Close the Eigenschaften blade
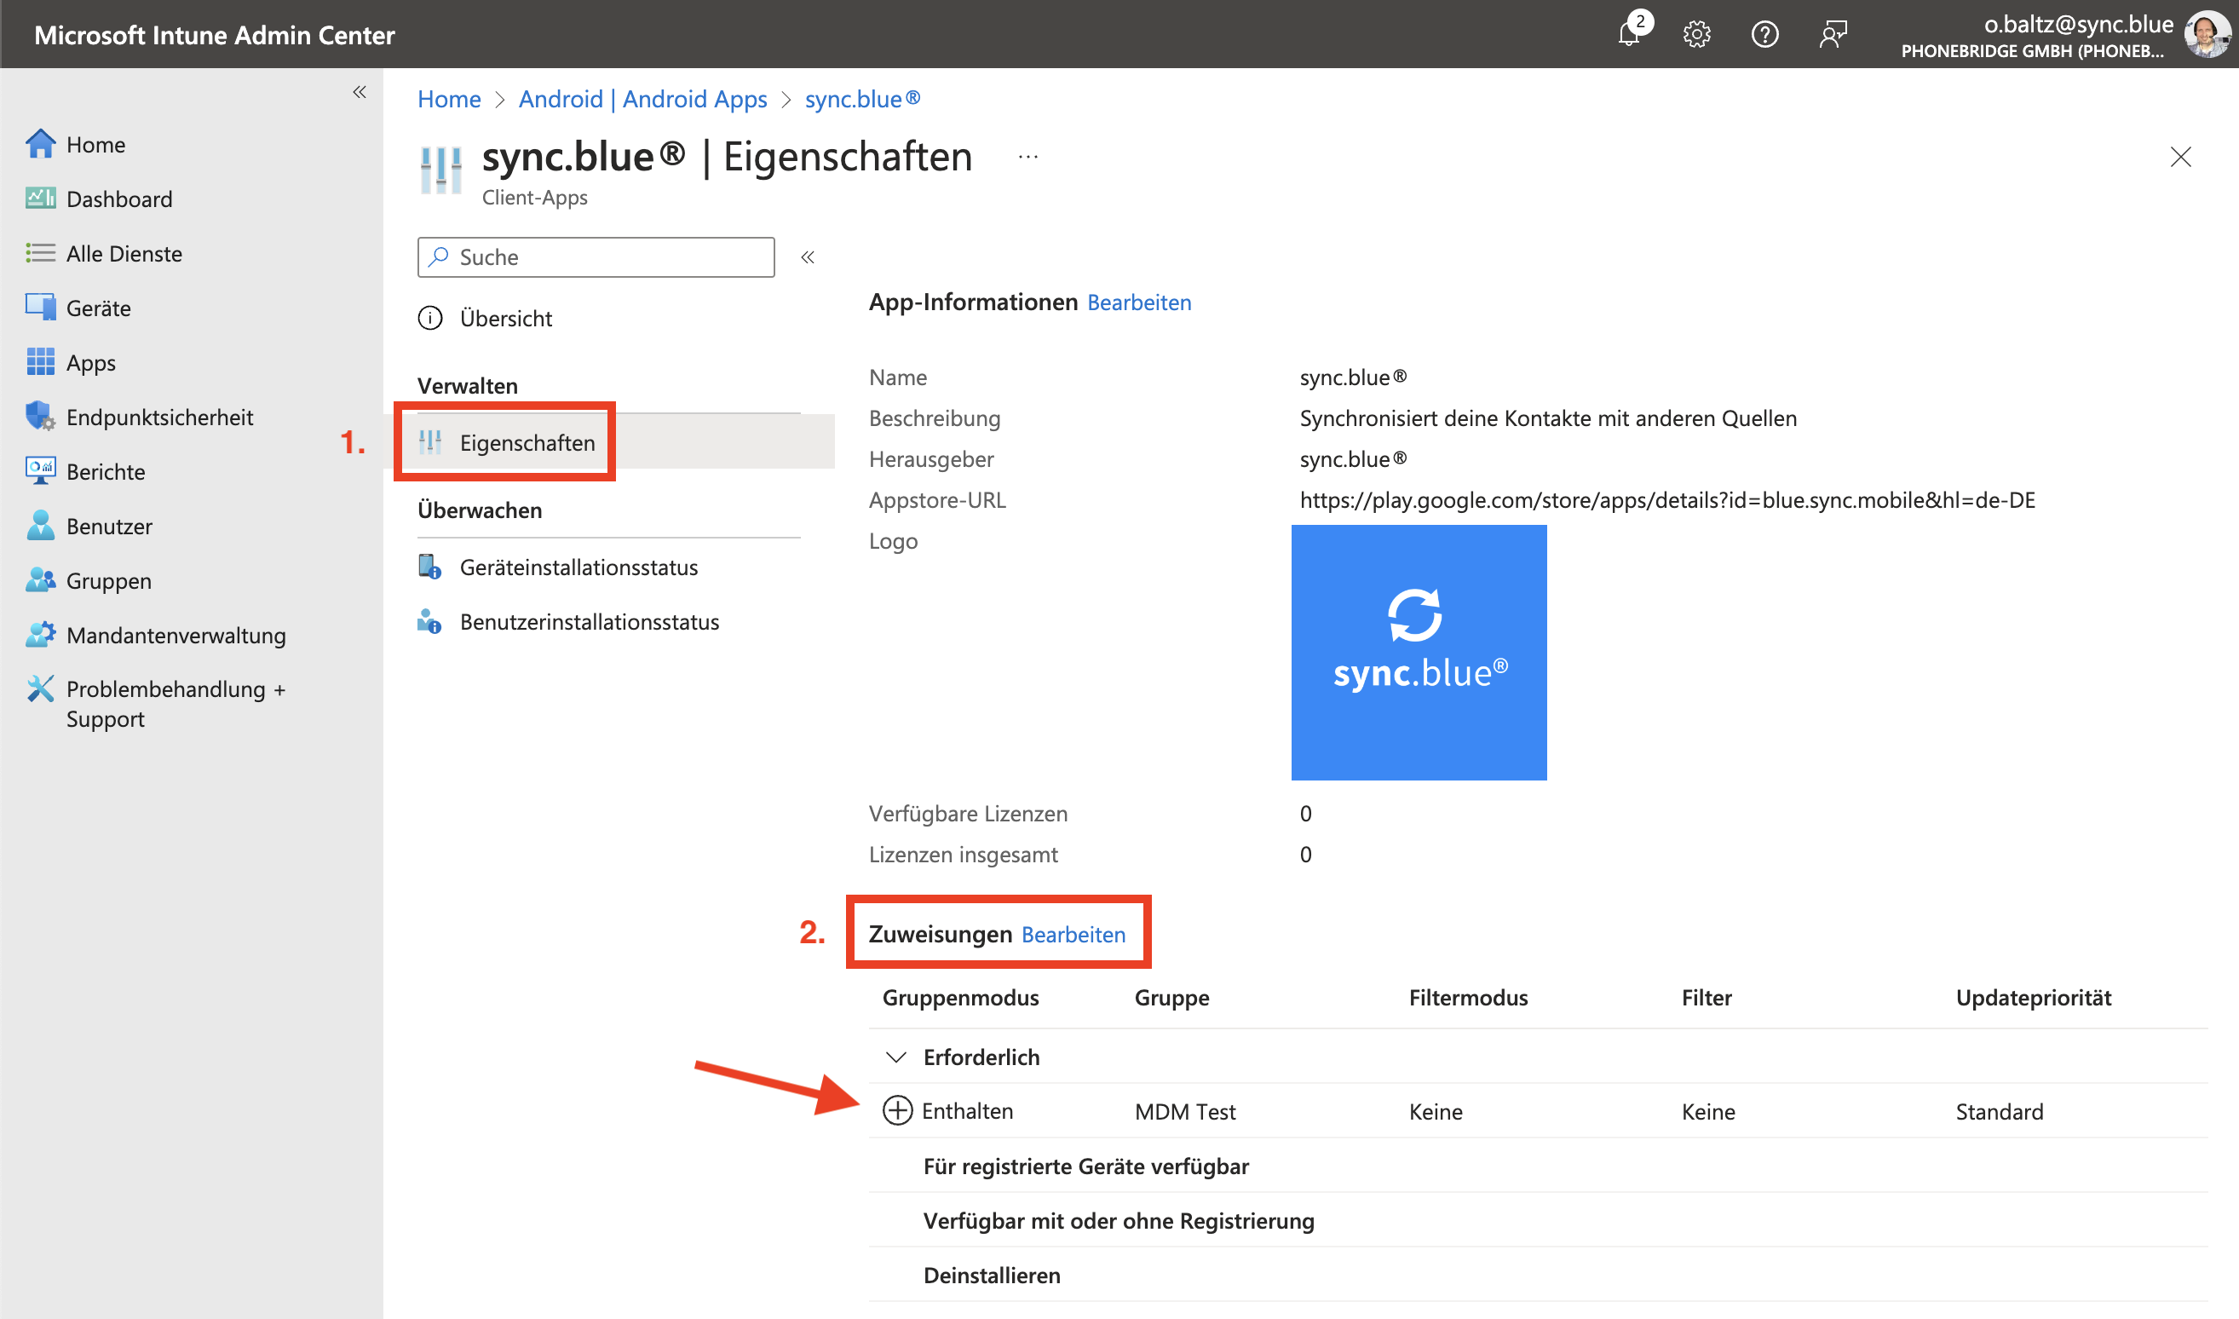Viewport: 2239px width, 1319px height. (x=2180, y=158)
